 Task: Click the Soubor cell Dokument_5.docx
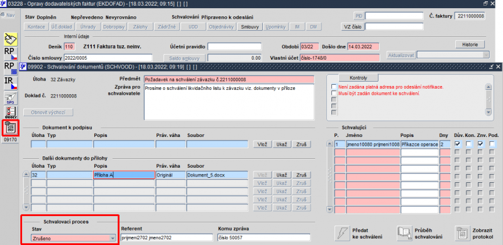pyautogui.click(x=217, y=175)
